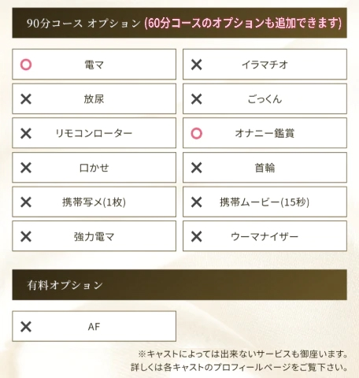Select the オナニー鑑賞 option label
The width and height of the screenshot is (359, 378).
pos(265,133)
